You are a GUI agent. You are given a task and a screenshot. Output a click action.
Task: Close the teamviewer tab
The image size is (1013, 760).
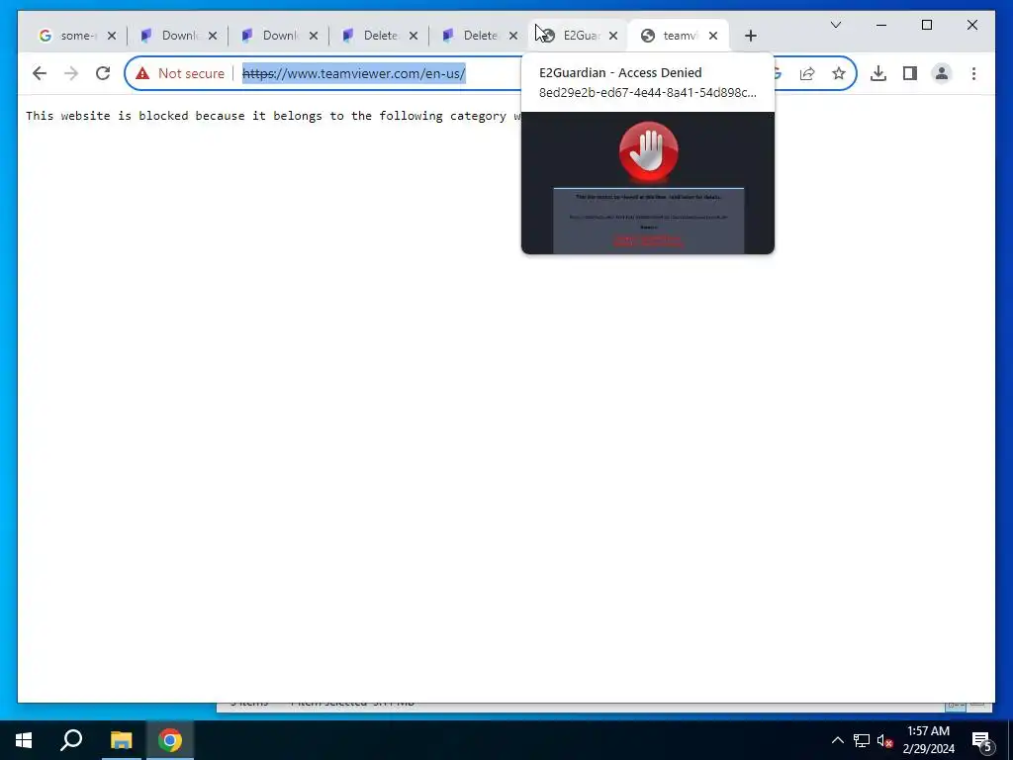(713, 36)
